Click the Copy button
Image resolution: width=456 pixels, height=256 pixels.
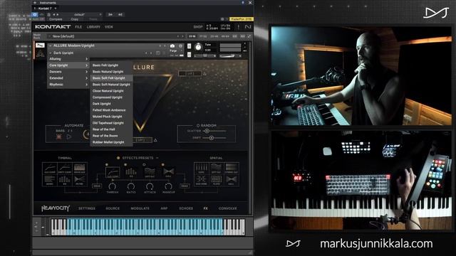[x=75, y=19]
